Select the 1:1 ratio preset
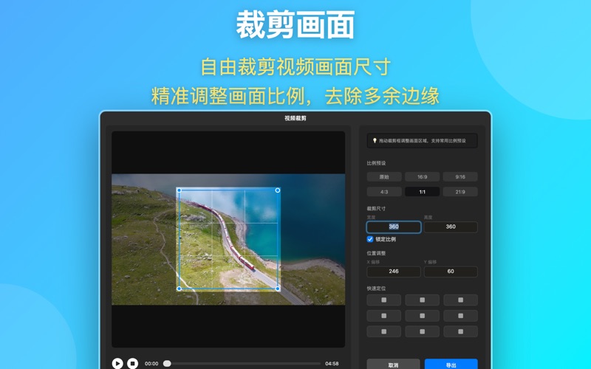The image size is (591, 369). tap(422, 192)
